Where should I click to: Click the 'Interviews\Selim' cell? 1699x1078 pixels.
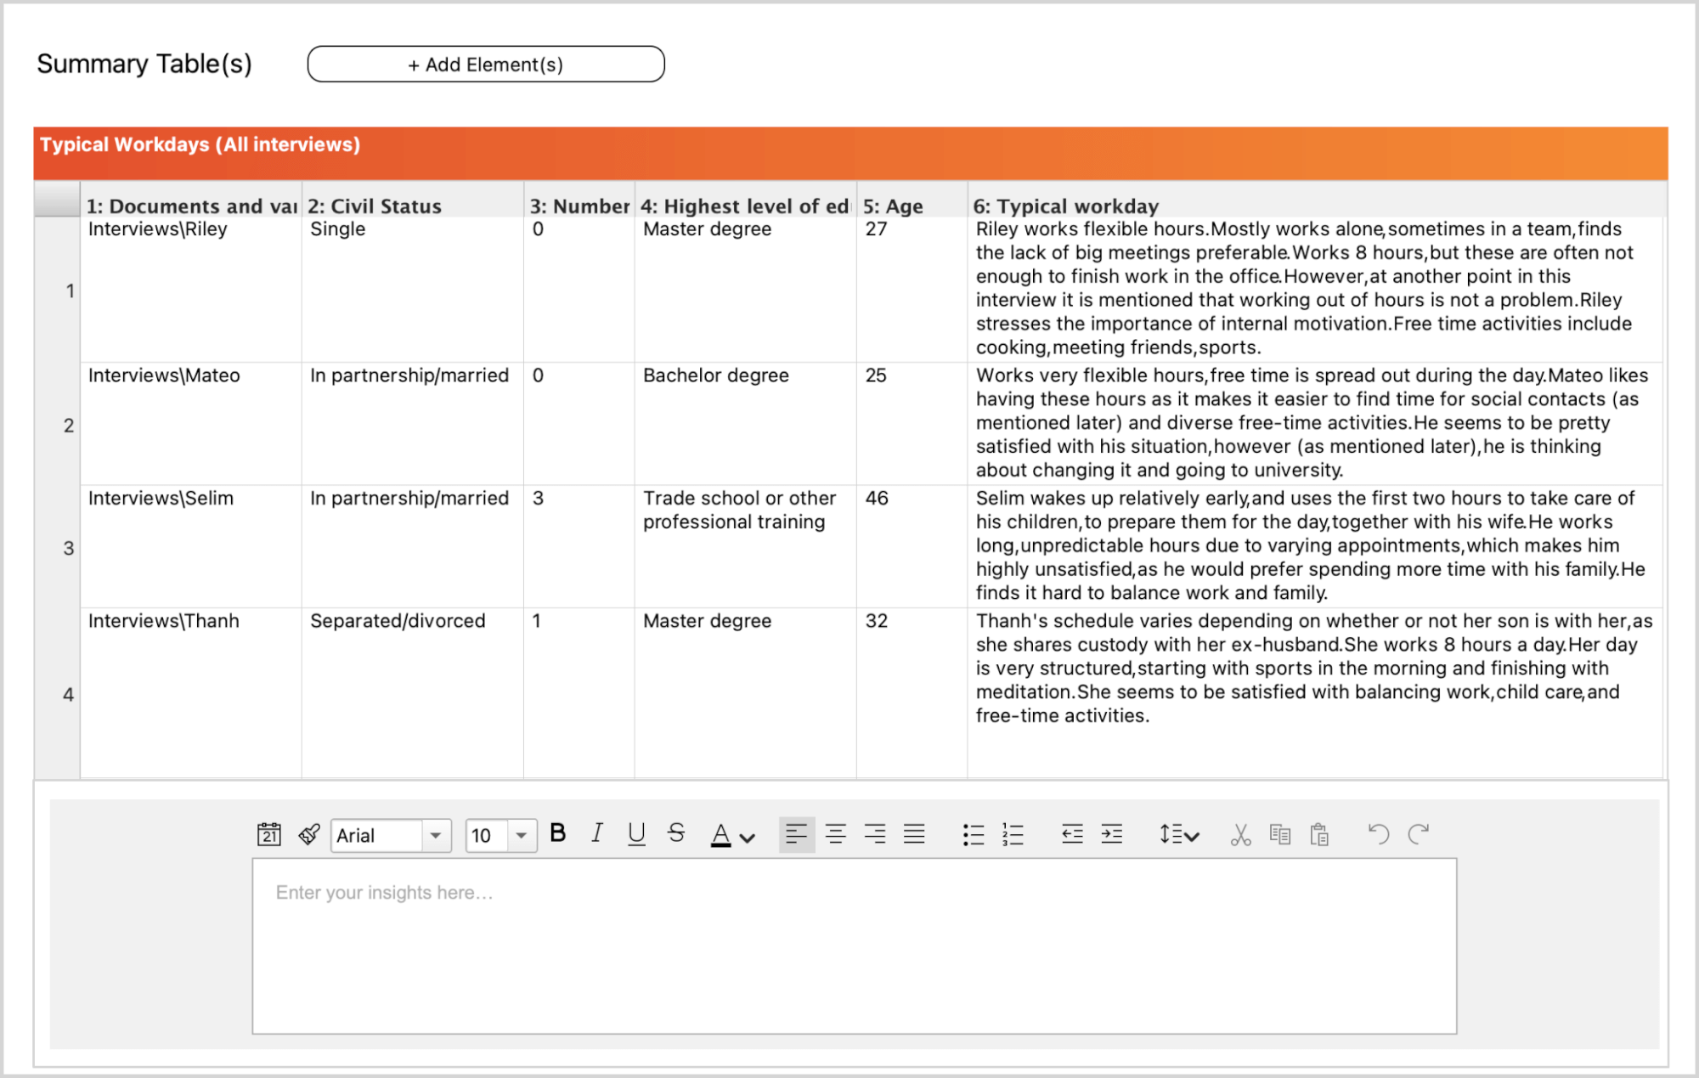(x=191, y=546)
